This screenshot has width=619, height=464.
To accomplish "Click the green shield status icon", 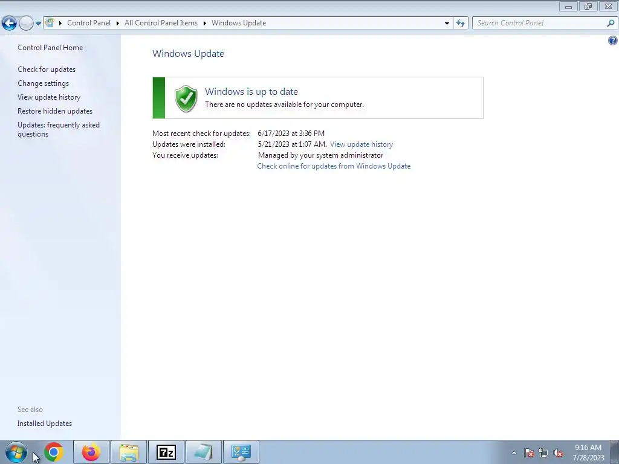I will 186,98.
